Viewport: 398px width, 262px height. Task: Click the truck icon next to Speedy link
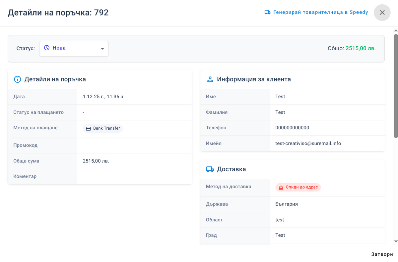click(267, 12)
